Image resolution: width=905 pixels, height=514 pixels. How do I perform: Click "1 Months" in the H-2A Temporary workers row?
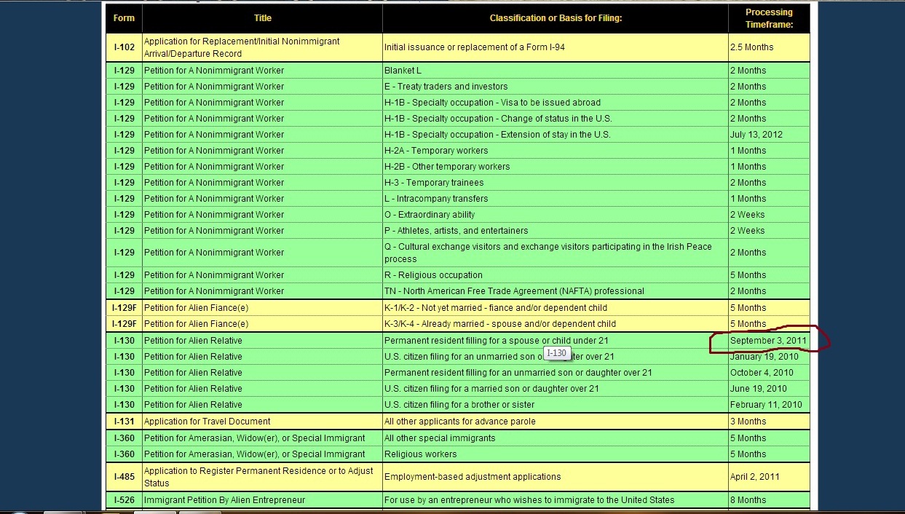click(x=748, y=151)
